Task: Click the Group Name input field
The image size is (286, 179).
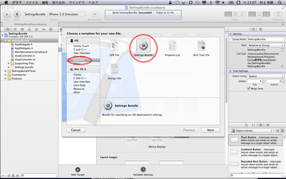Action: (265, 39)
